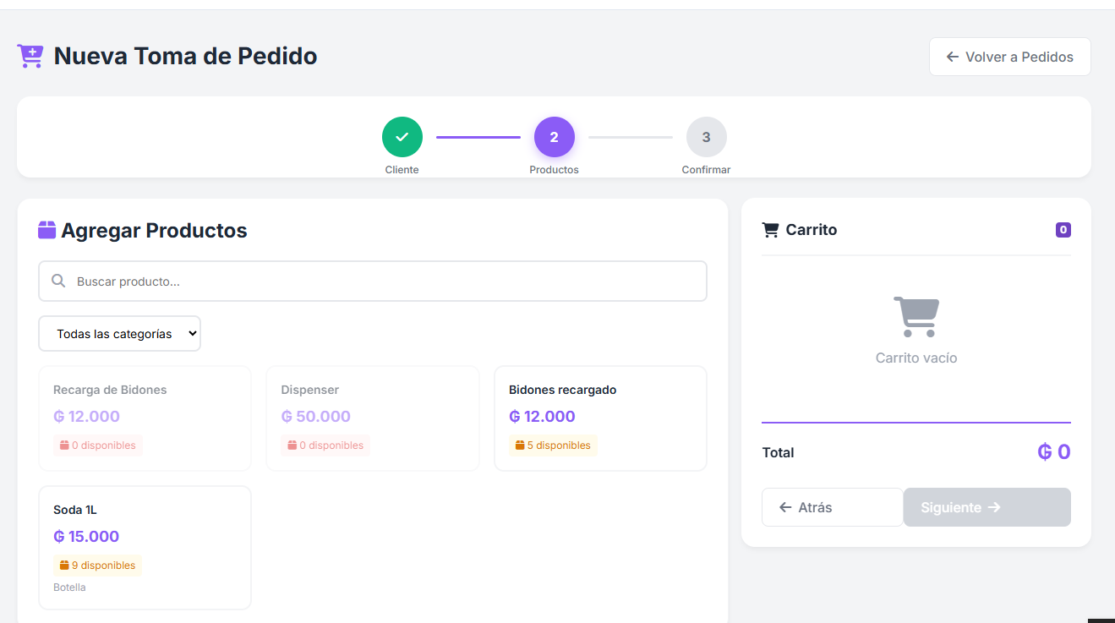Select the Recarga de Bidones product card
Image resolution: width=1115 pixels, height=623 pixels.
point(145,418)
